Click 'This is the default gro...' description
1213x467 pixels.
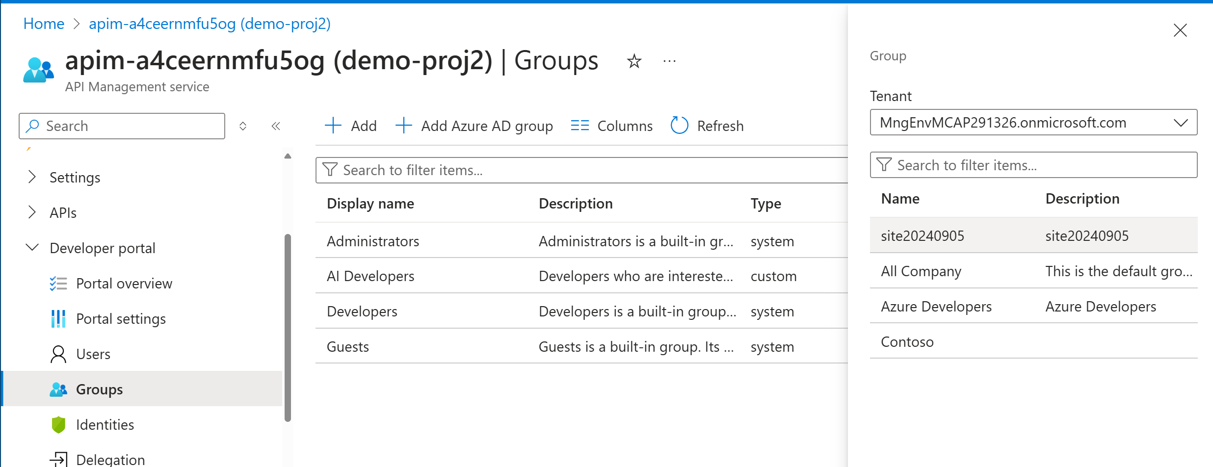(1118, 271)
